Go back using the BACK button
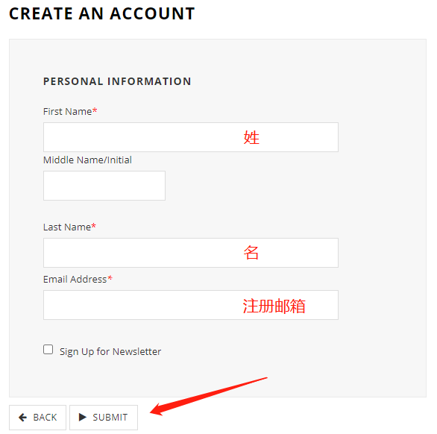Image resolution: width=437 pixels, height=434 pixels. point(37,418)
